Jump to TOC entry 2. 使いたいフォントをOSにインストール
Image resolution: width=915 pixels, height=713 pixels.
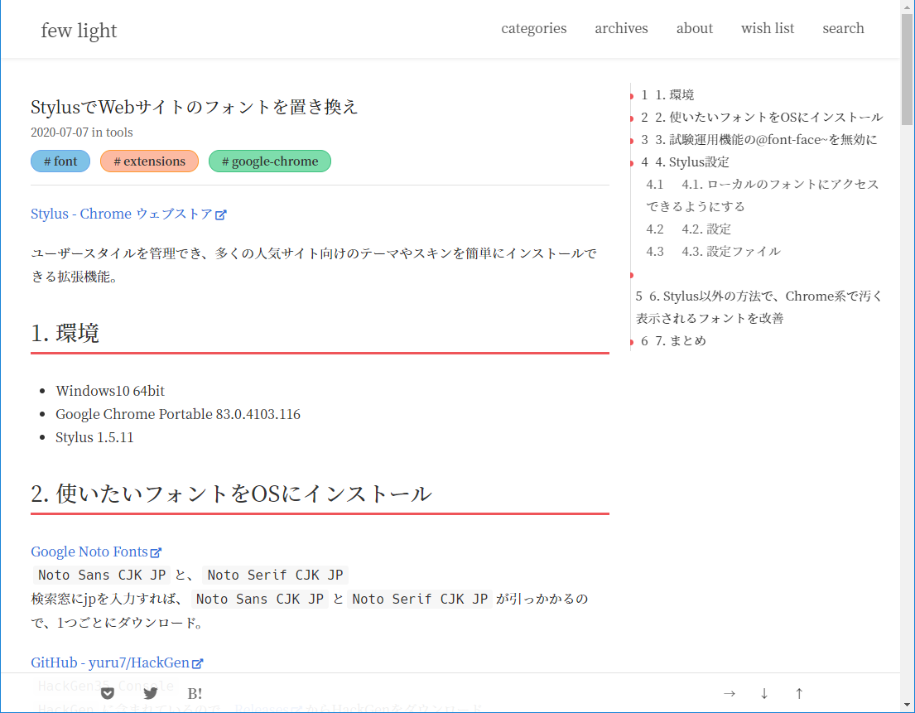(x=762, y=118)
